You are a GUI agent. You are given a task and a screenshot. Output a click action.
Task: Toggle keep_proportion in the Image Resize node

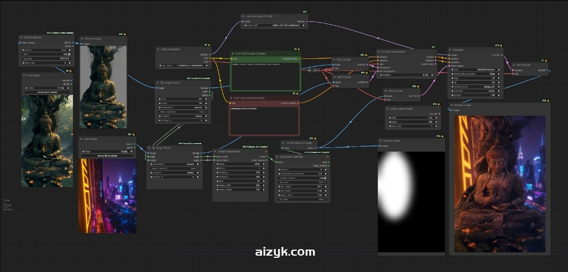pos(175,168)
